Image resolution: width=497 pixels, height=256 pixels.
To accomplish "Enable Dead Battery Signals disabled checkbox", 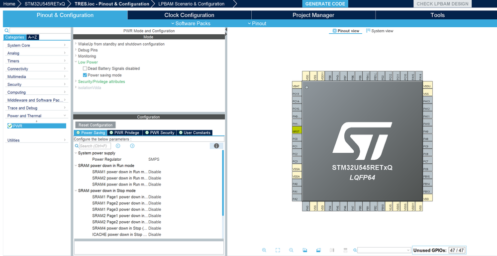I will 85,68.
